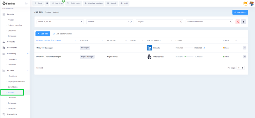This screenshot has width=255, height=118.
Task: Open Quick notes
Action: coord(74,3)
